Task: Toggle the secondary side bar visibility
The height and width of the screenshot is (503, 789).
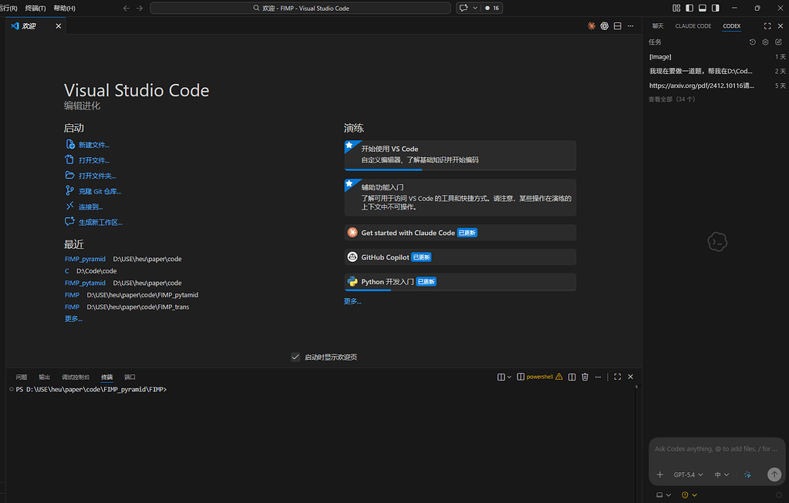Action: tap(716, 8)
